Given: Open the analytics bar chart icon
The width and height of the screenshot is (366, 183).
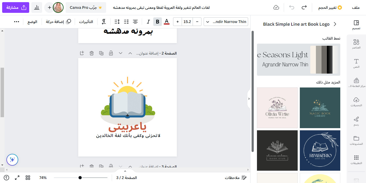Looking at the screenshot, I should 36,7.
